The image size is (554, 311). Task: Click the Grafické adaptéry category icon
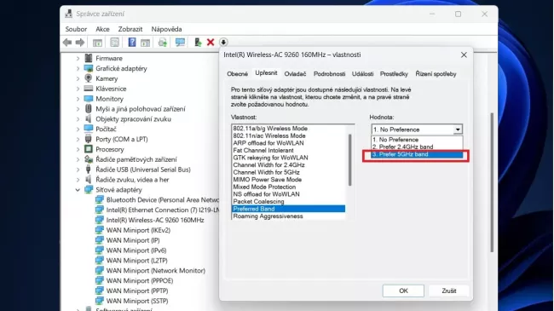pyautogui.click(x=89, y=68)
